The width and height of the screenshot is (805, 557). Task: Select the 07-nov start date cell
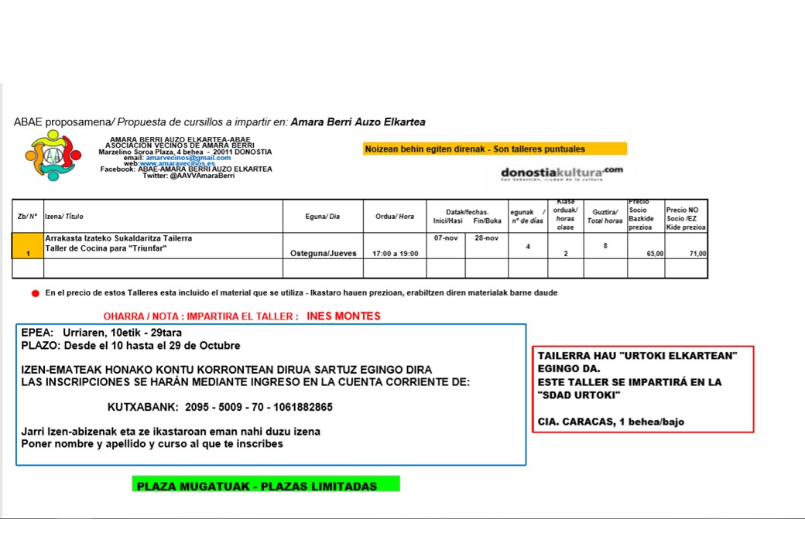click(x=446, y=238)
